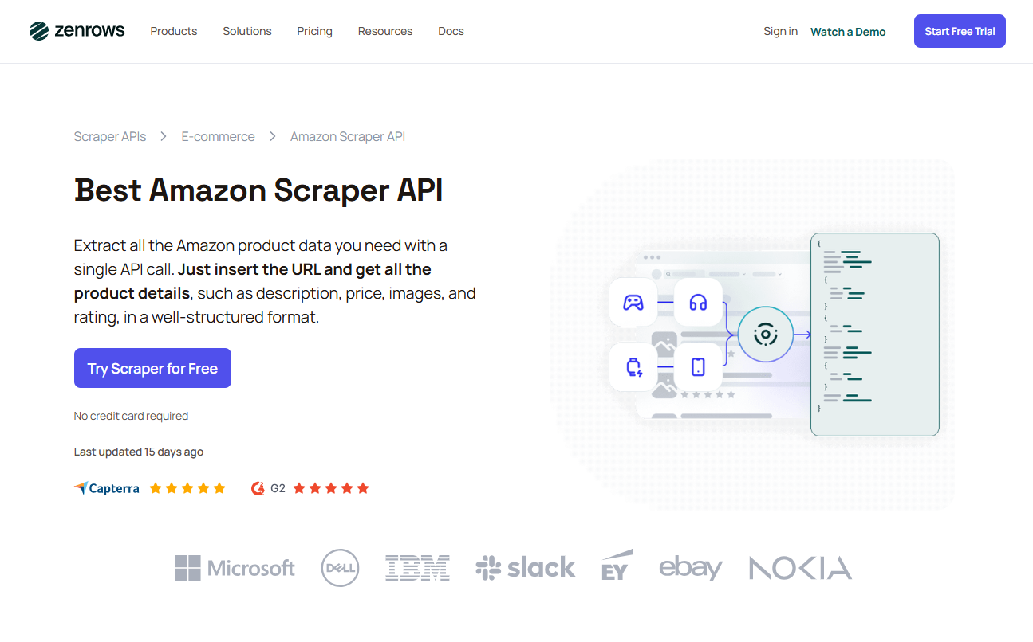Select the smartphone icon in the illustration
Image resolution: width=1033 pixels, height=642 pixels.
[x=698, y=366]
